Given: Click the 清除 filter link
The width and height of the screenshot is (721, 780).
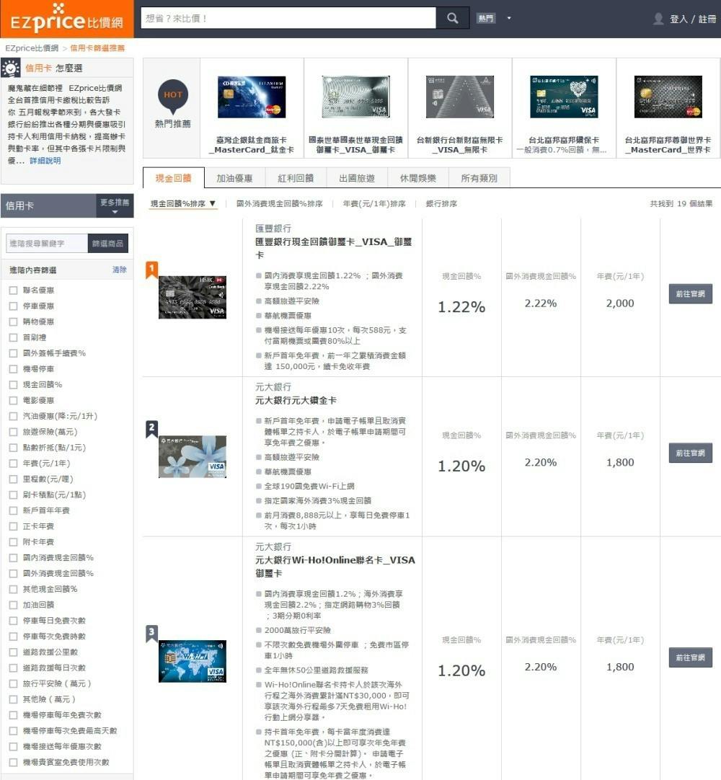Looking at the screenshot, I should click(x=120, y=270).
